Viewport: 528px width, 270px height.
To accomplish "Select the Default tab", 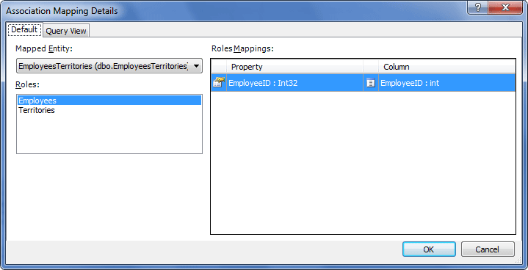I will 24,29.
